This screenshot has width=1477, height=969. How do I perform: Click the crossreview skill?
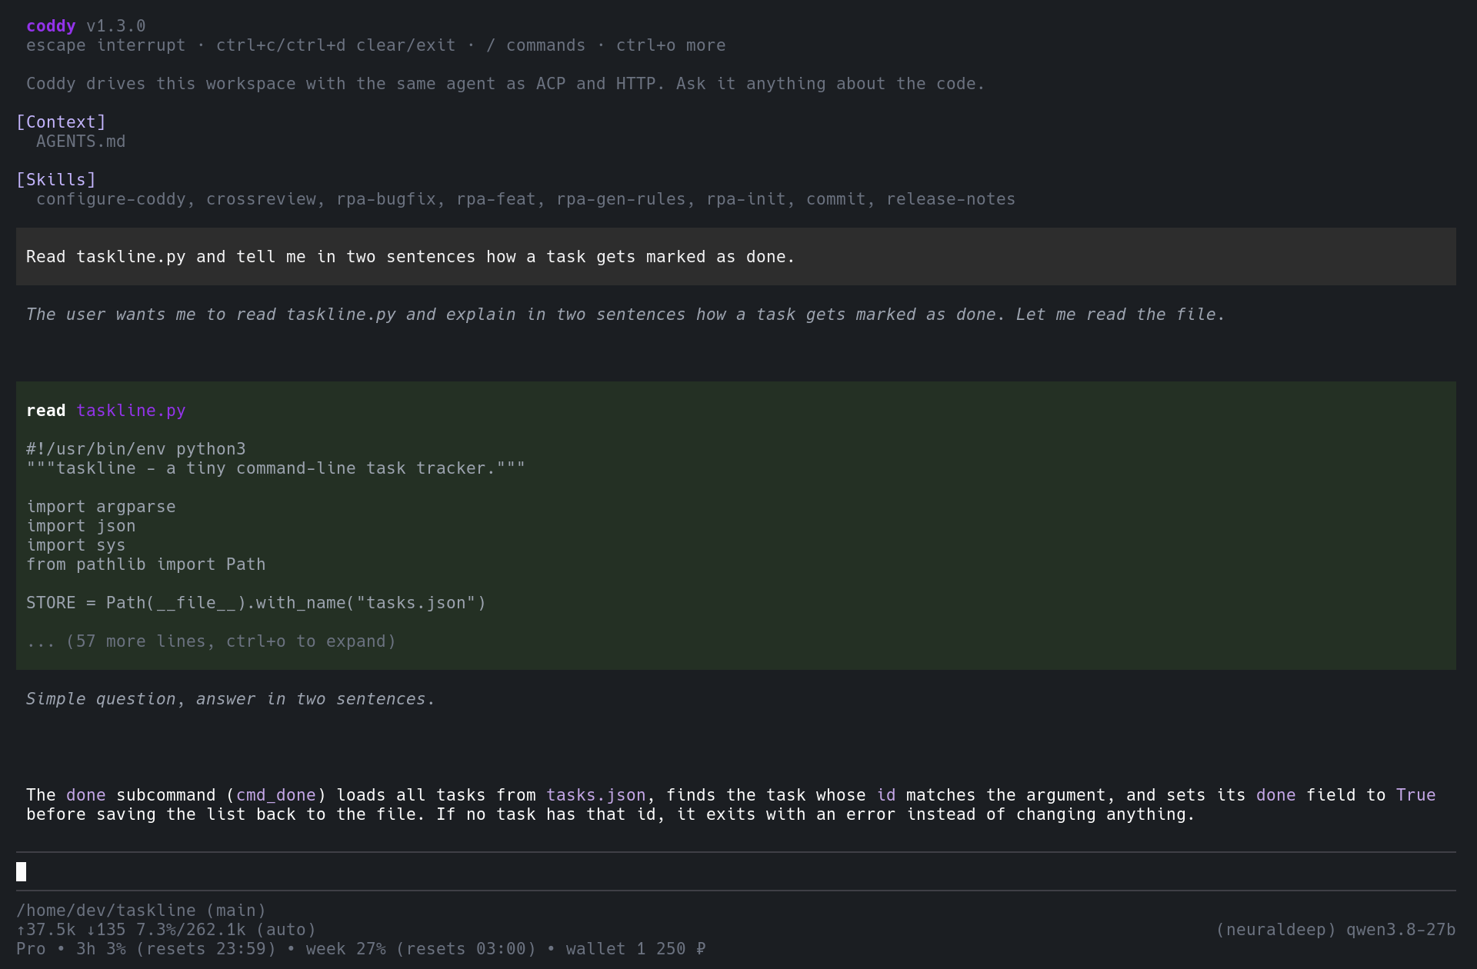(x=261, y=199)
